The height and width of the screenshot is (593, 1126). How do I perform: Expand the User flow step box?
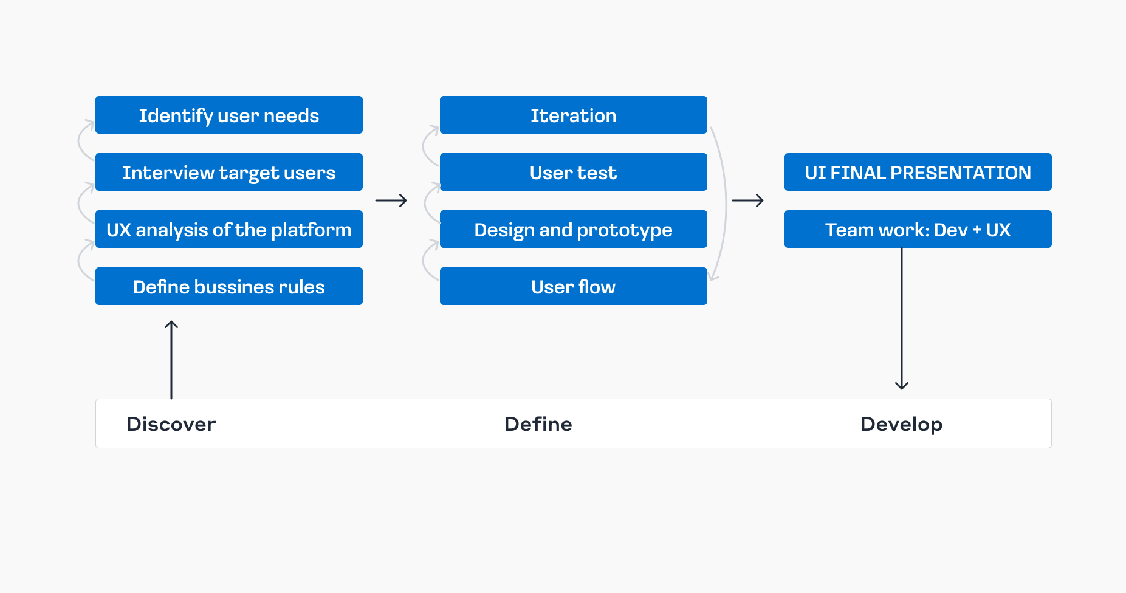[x=573, y=286]
